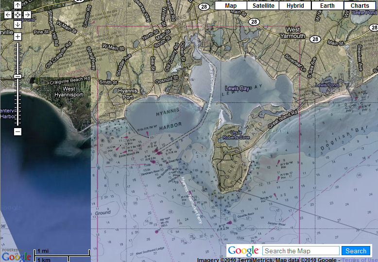Click the Route 28 shield near West Yarmouth
378x262 pixels.
315,39
